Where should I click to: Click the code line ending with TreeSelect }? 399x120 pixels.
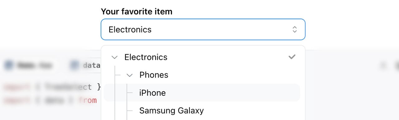(52, 87)
